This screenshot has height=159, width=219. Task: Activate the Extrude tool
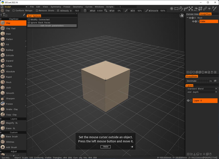13,55
